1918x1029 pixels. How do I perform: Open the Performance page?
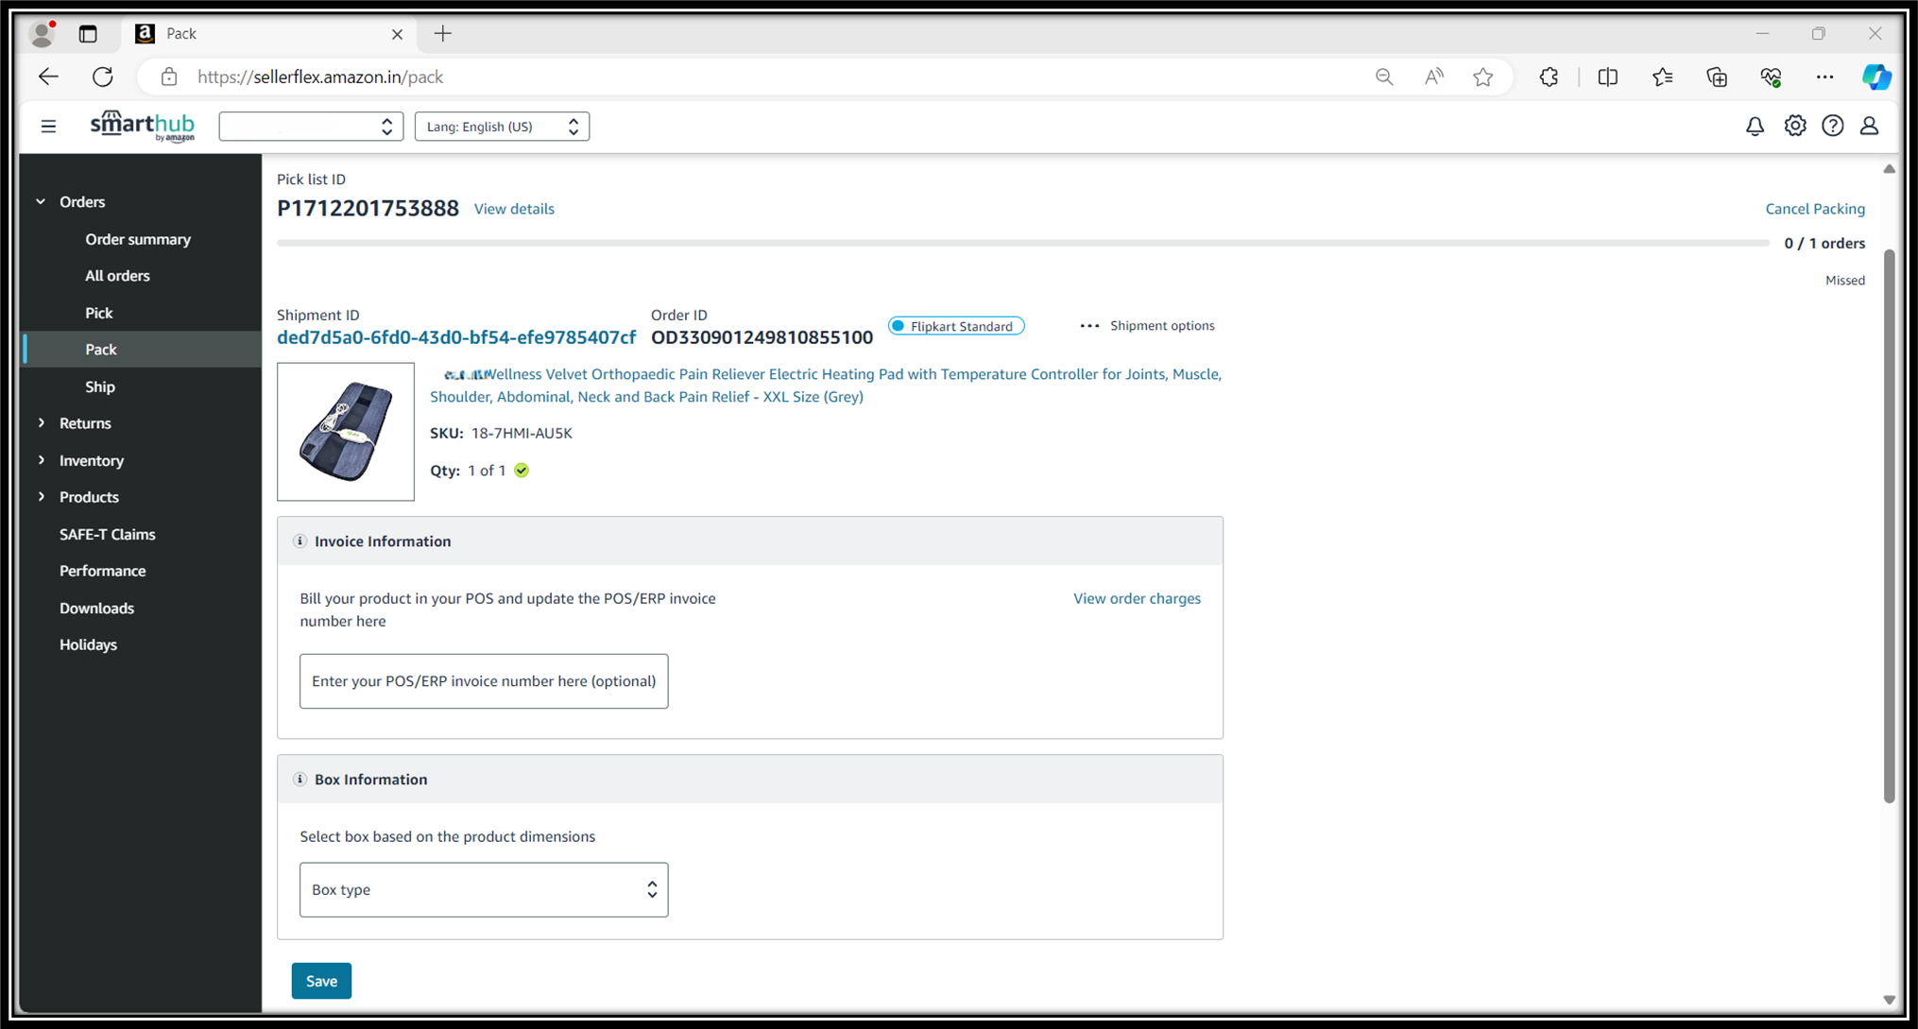(102, 571)
